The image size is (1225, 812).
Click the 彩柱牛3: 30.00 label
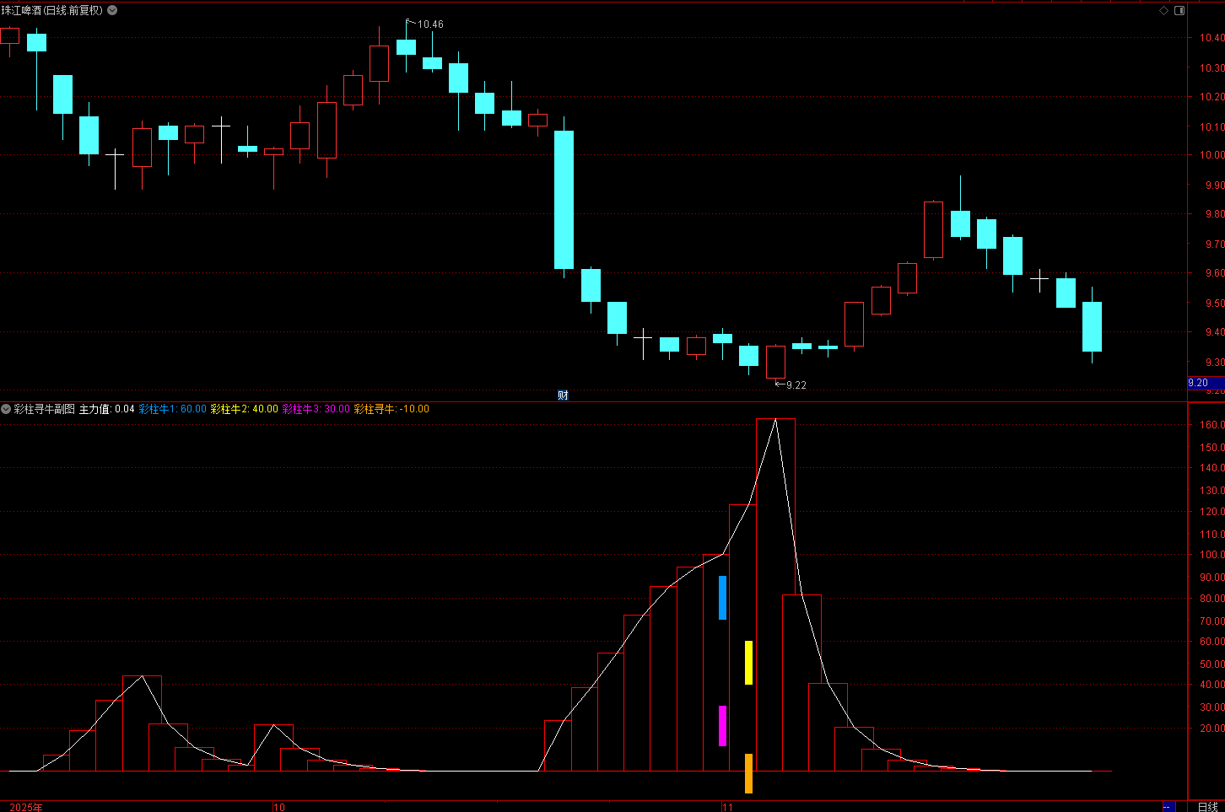pyautogui.click(x=316, y=409)
